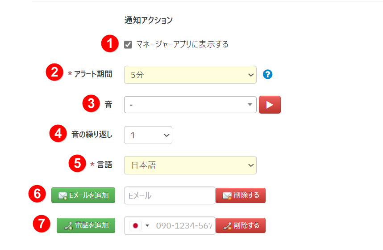Viewport: 383px width, 250px height.
Task: Click red number 6 marker
Action: coord(37,194)
